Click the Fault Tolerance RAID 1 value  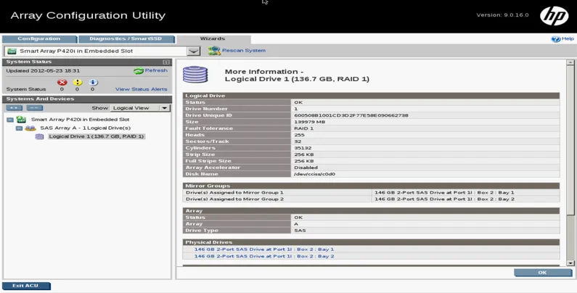click(x=303, y=128)
